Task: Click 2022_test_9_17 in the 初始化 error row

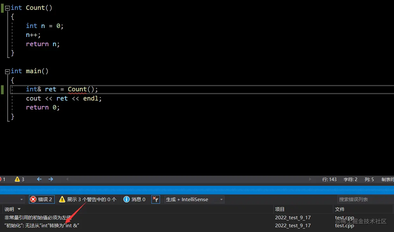Action: [x=293, y=226]
